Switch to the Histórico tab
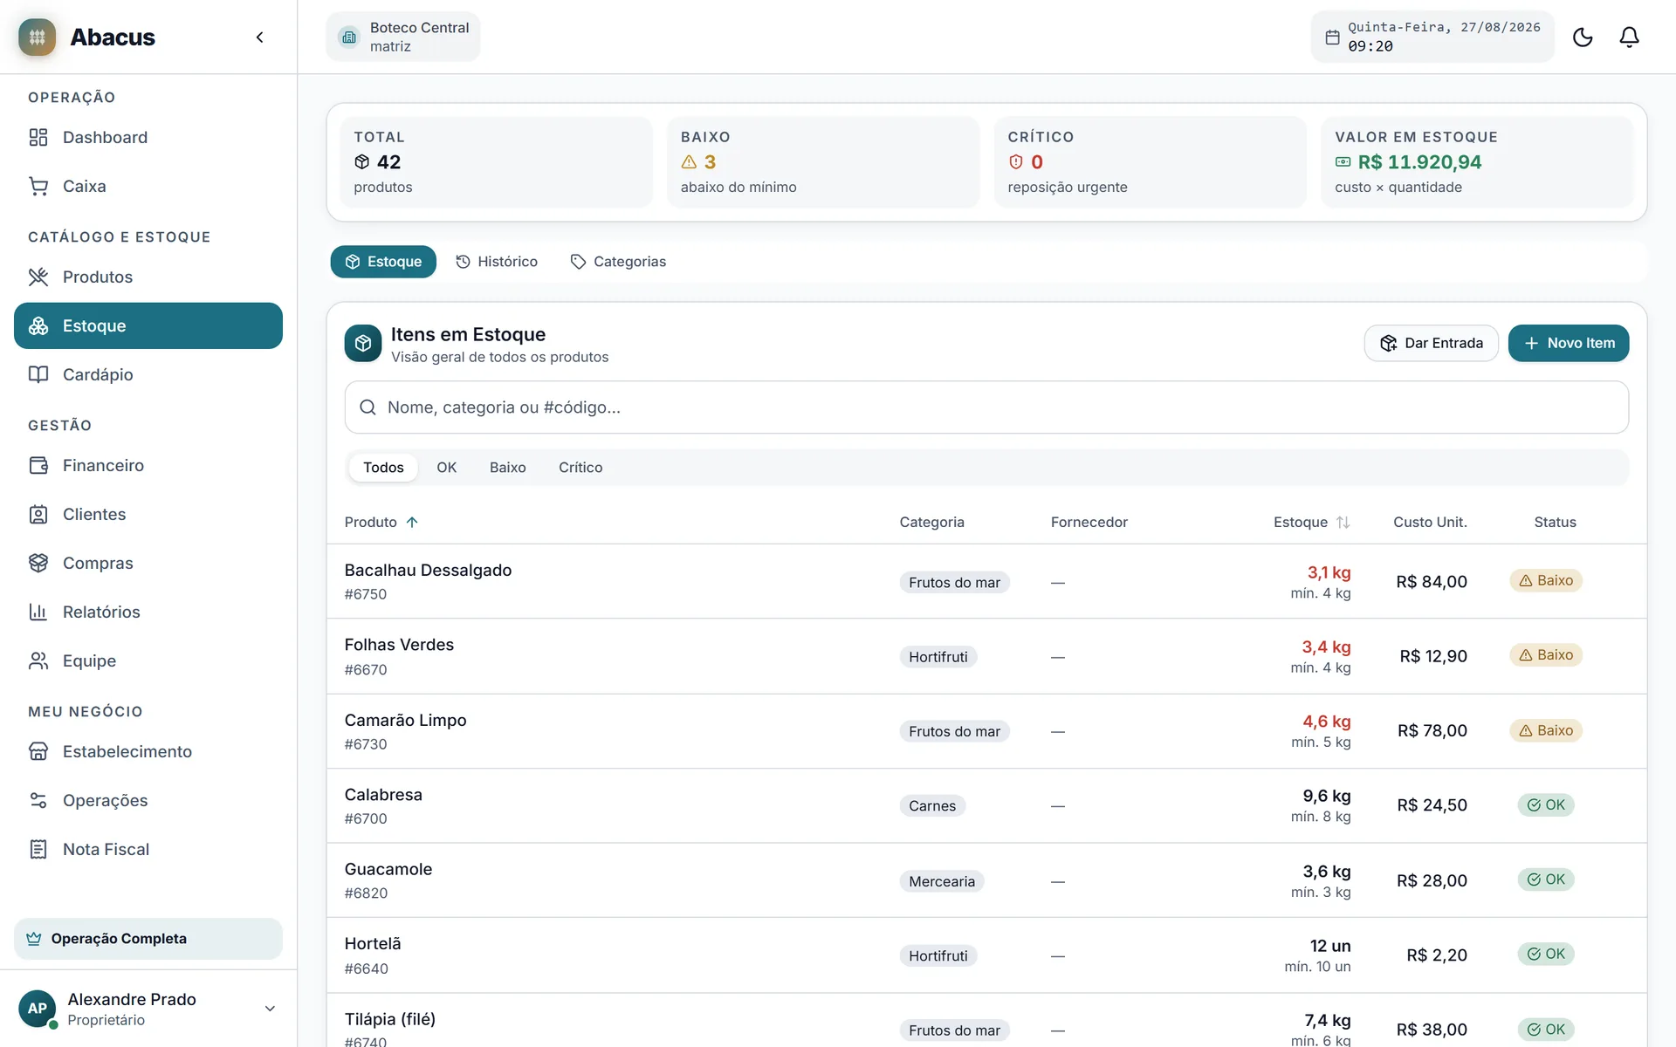 (497, 262)
